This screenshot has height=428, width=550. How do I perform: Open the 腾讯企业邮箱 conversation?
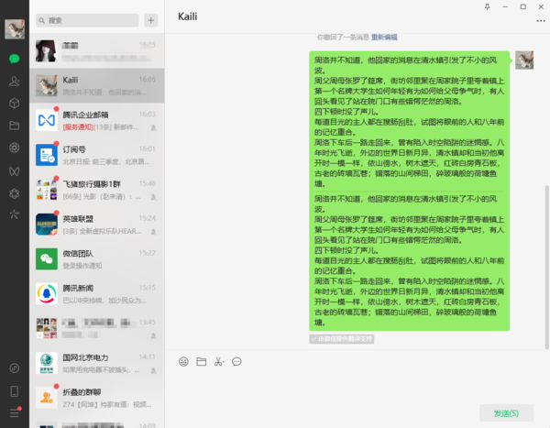pyautogui.click(x=97, y=120)
